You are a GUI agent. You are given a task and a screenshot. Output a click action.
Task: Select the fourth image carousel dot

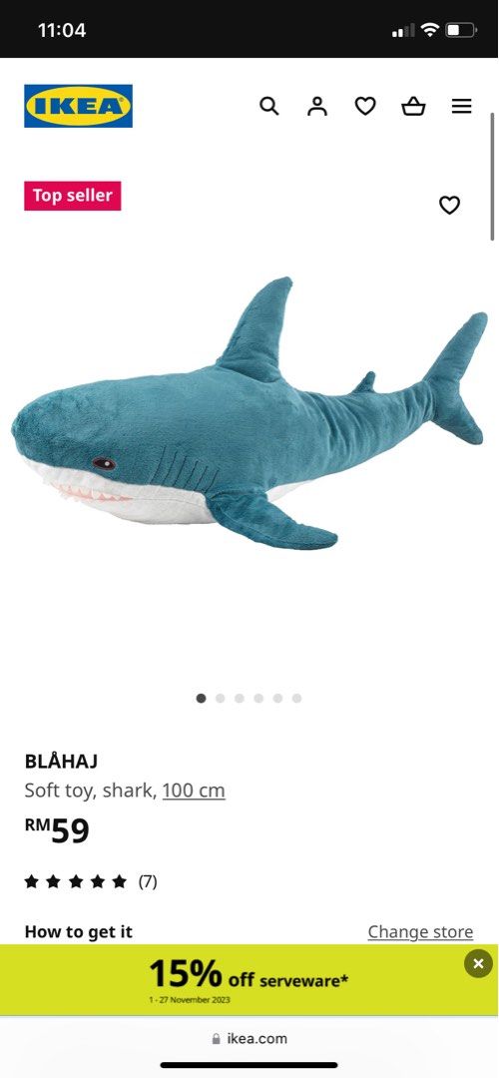[x=258, y=698]
